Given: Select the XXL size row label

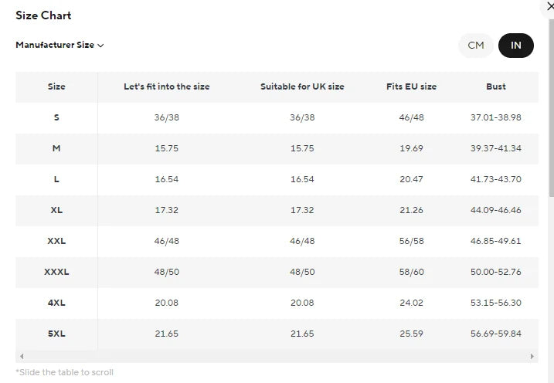Looking at the screenshot, I should (56, 241).
